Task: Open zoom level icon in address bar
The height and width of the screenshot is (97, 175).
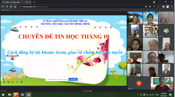Action: [154, 7]
